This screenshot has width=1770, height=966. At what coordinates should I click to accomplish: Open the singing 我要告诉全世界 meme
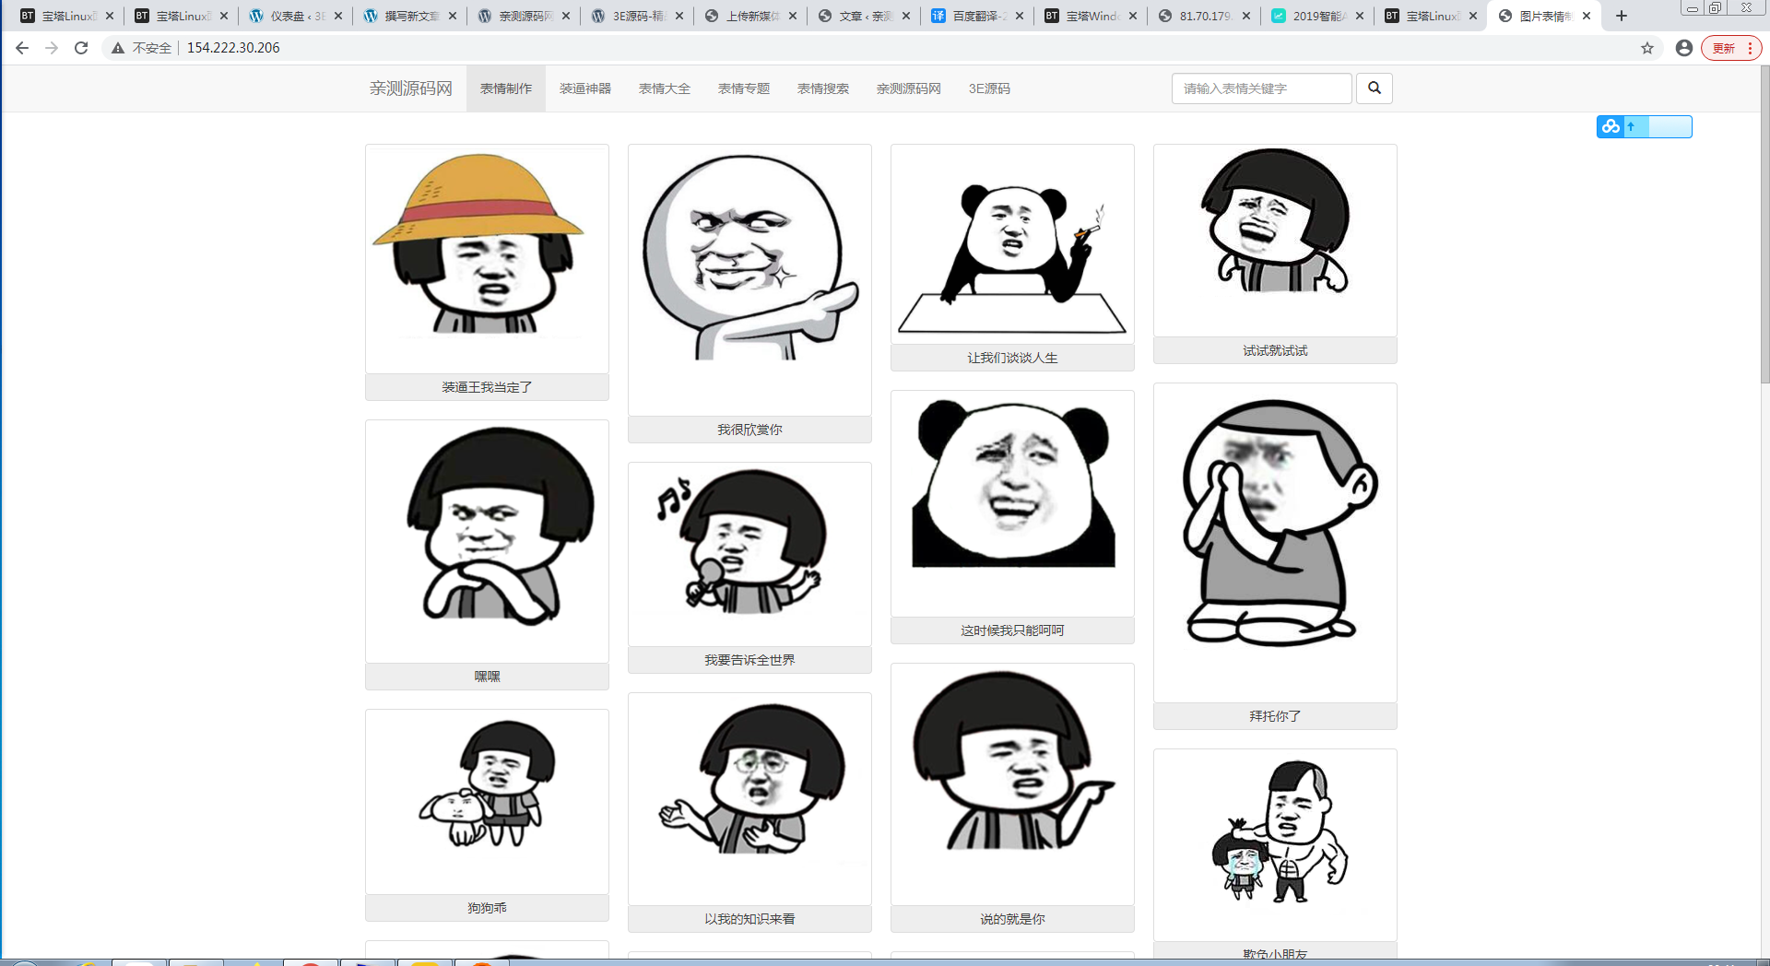[x=749, y=554]
